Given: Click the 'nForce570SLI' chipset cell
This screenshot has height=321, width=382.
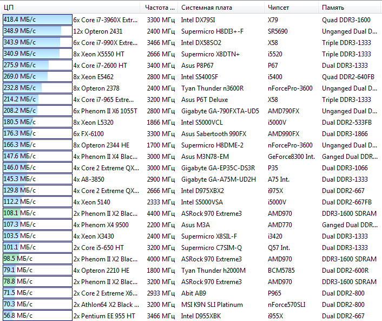Looking at the screenshot, I should tap(287, 305).
